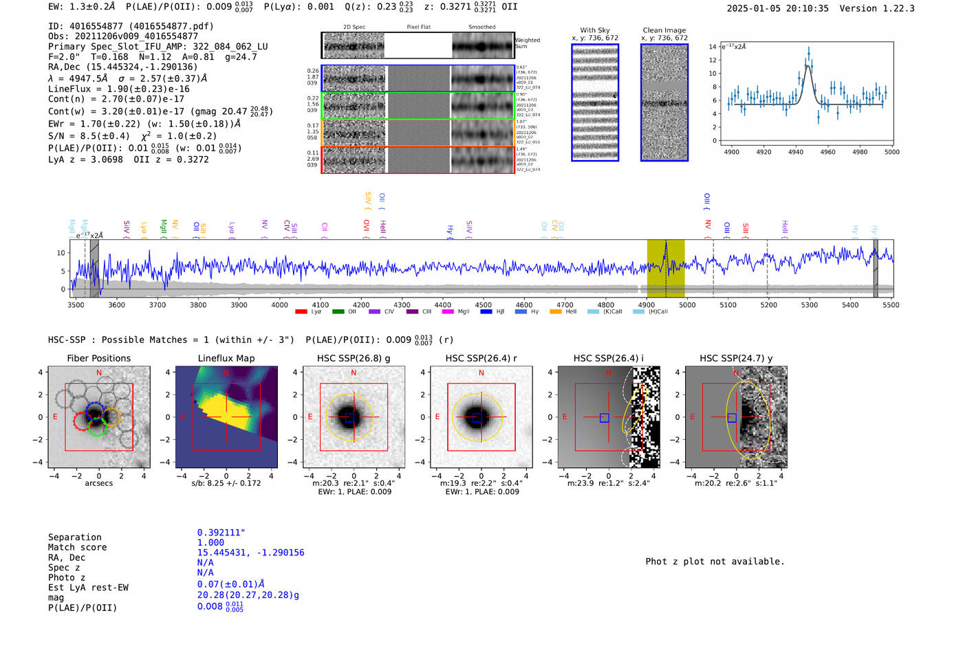Click the s/b: 8.25 +/- 0.172 caption
963x655 pixels.
point(226,483)
